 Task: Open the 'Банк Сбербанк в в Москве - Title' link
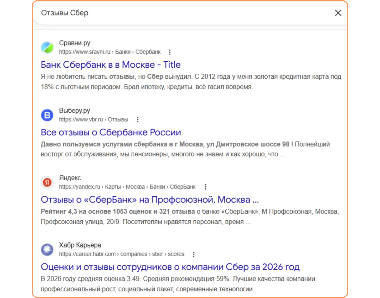[x=111, y=65]
